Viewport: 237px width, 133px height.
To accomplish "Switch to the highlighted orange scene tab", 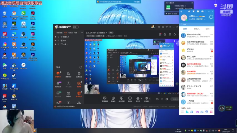I will pos(65,33).
